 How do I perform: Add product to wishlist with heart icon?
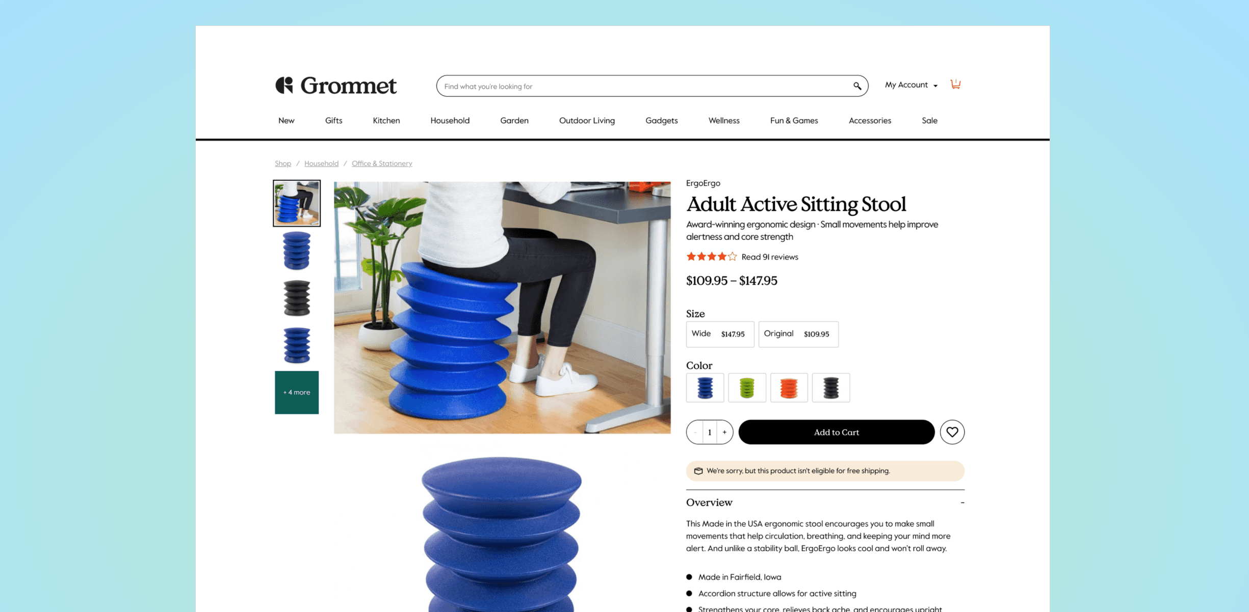952,432
